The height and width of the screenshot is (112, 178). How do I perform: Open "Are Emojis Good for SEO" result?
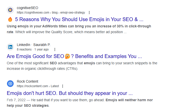pyautogui.click(x=35, y=56)
